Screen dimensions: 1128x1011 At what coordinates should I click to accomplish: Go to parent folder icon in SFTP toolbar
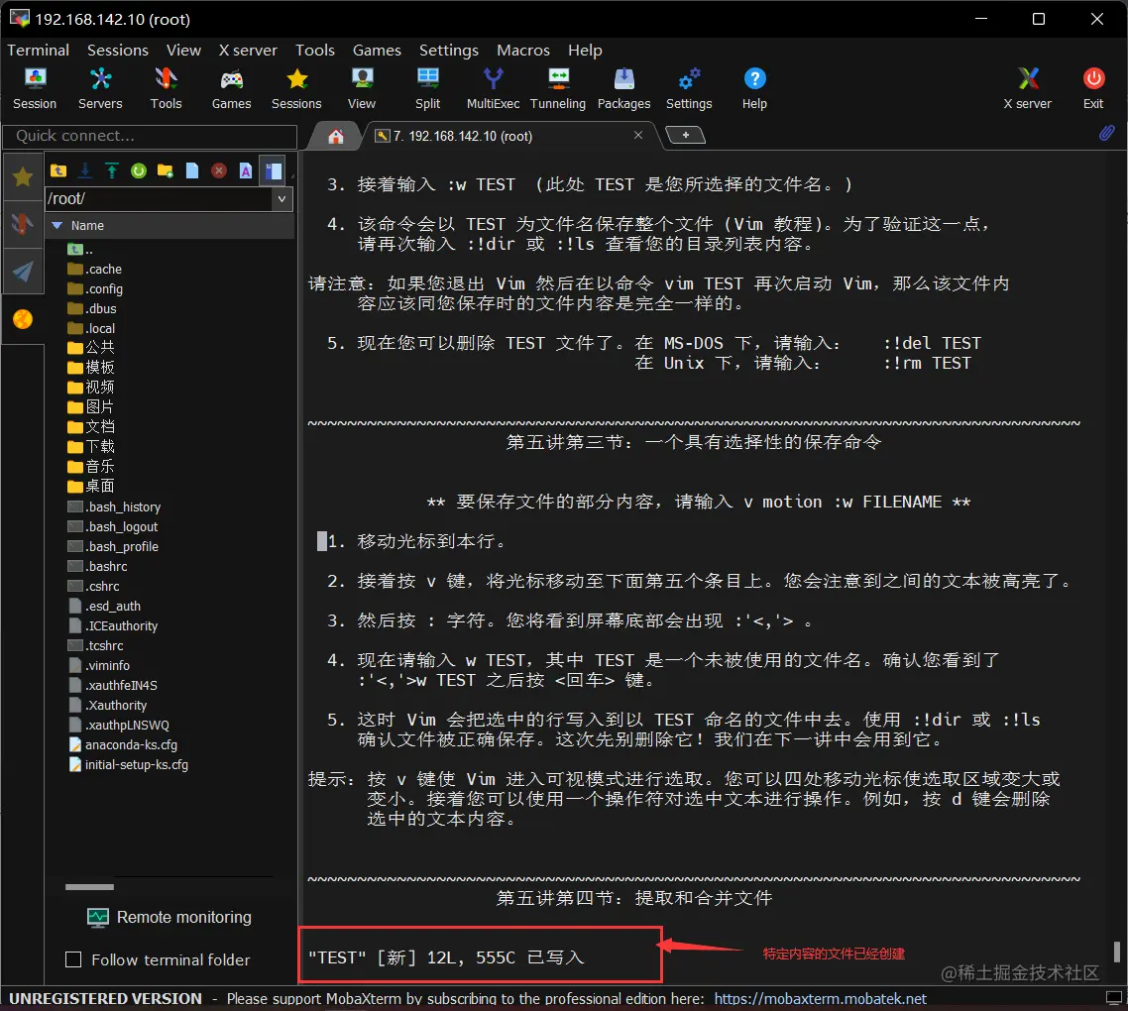[58, 170]
